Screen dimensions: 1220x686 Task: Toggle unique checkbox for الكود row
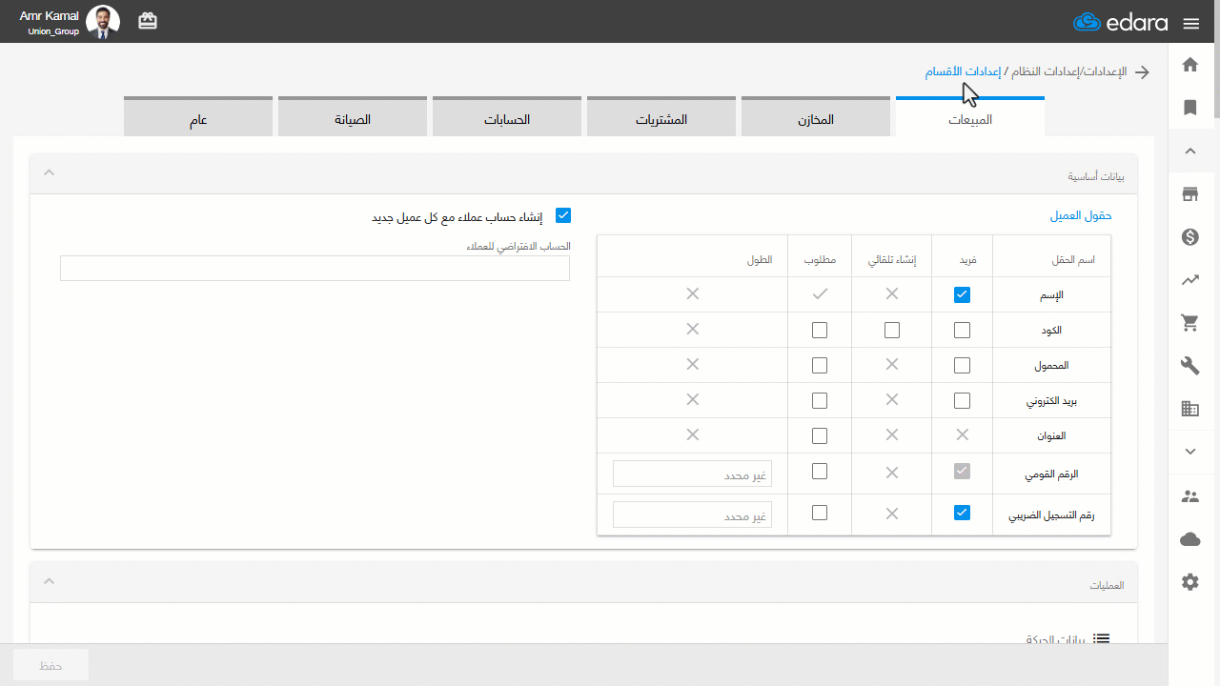[x=962, y=330]
